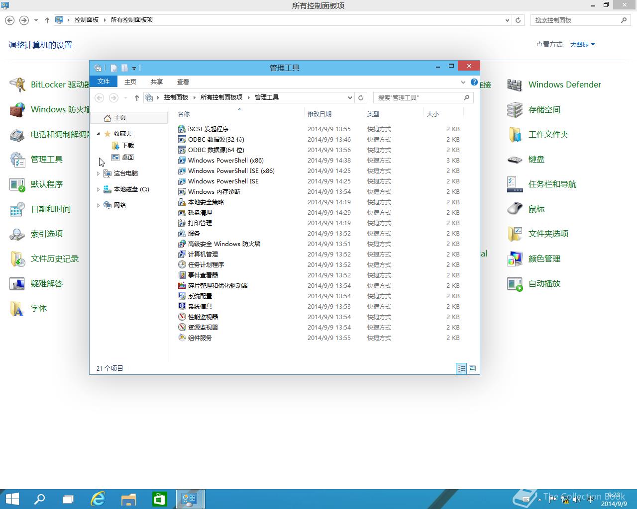Viewport: 637px width, 509px height.
Task: Open address bar history dropdown in 管理工具
Action: tap(350, 97)
